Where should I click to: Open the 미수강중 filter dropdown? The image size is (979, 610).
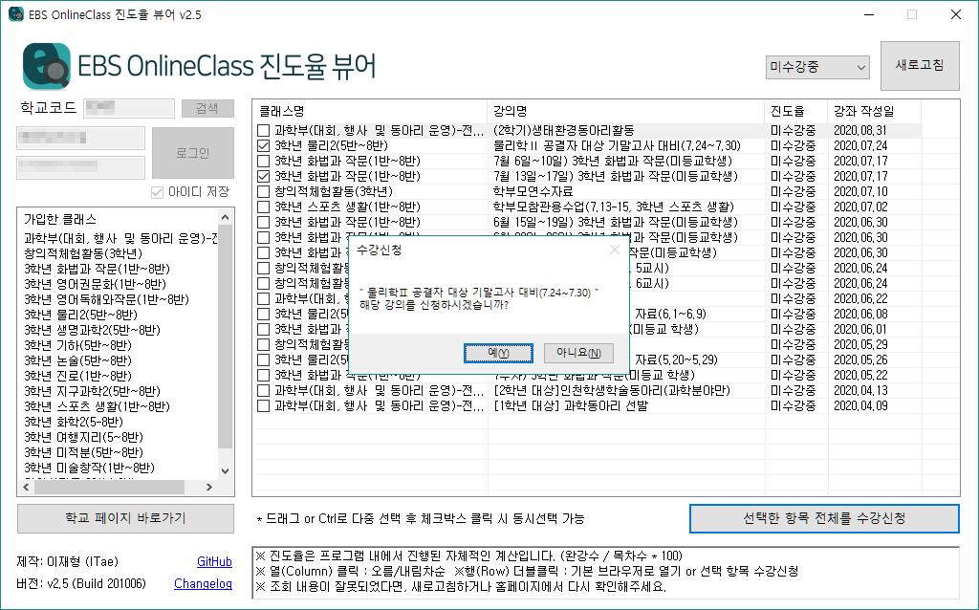point(817,68)
